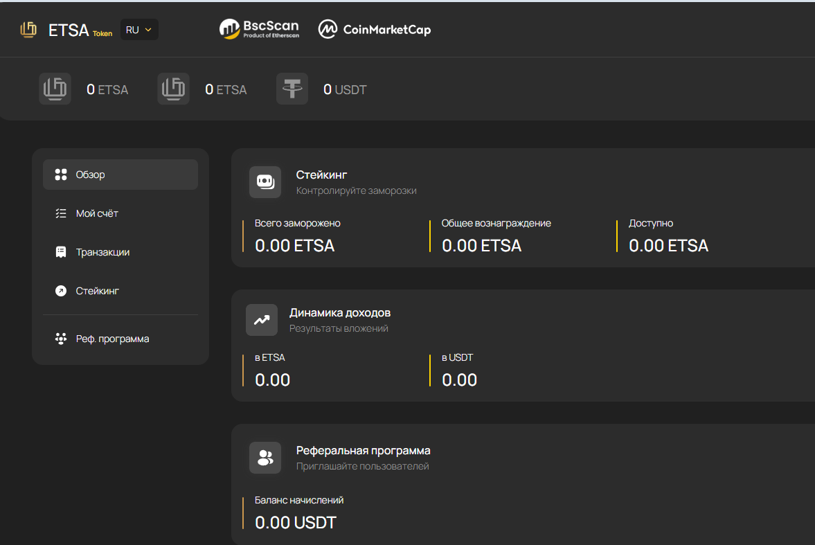Open the Мой счёт menu item
Viewport: 815px width, 545px height.
pos(120,213)
